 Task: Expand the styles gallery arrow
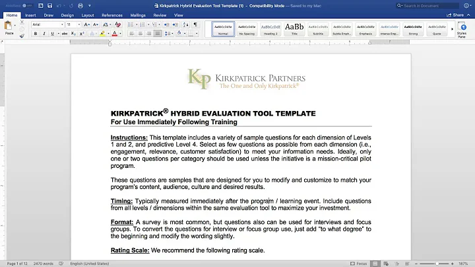click(452, 29)
